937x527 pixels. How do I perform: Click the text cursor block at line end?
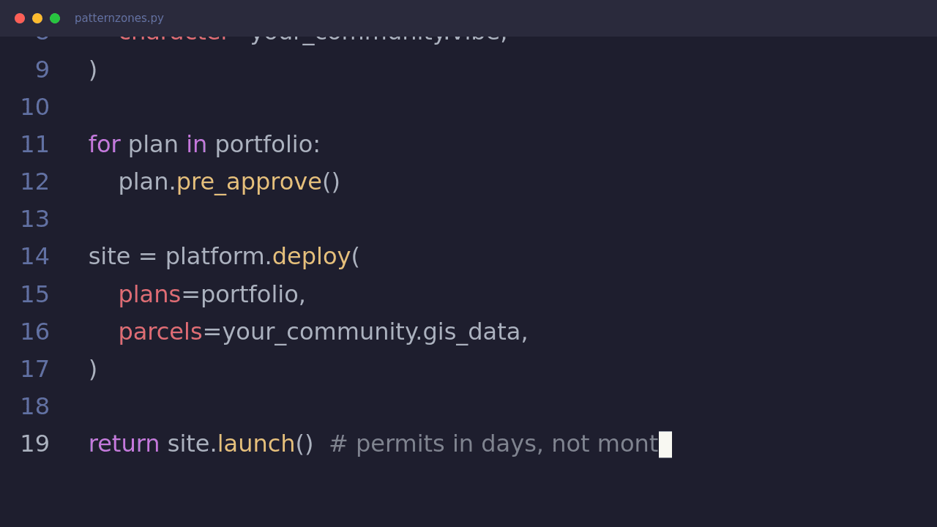tap(665, 444)
